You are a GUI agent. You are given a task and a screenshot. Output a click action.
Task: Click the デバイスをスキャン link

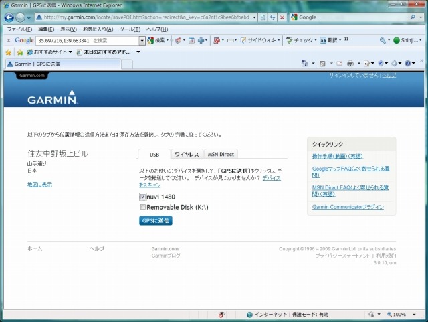272,178
